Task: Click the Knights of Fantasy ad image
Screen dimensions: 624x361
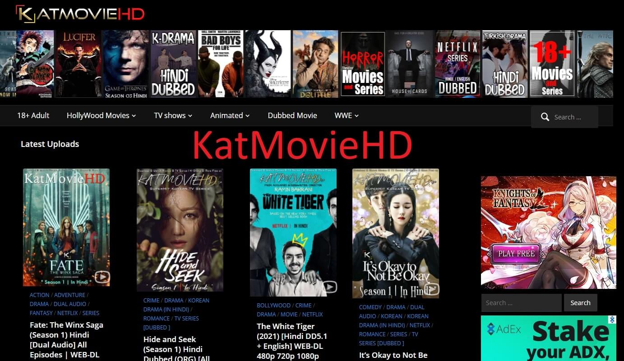Action: click(549, 233)
